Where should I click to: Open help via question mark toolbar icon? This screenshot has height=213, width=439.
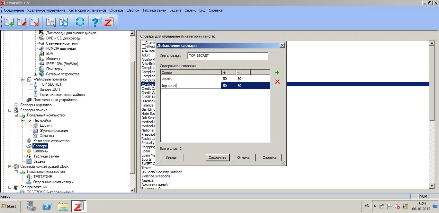[x=96, y=22]
